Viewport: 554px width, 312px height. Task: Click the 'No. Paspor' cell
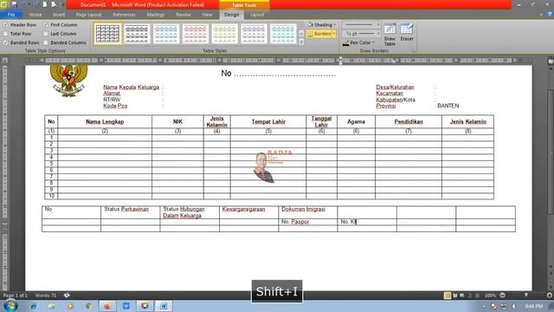point(308,222)
